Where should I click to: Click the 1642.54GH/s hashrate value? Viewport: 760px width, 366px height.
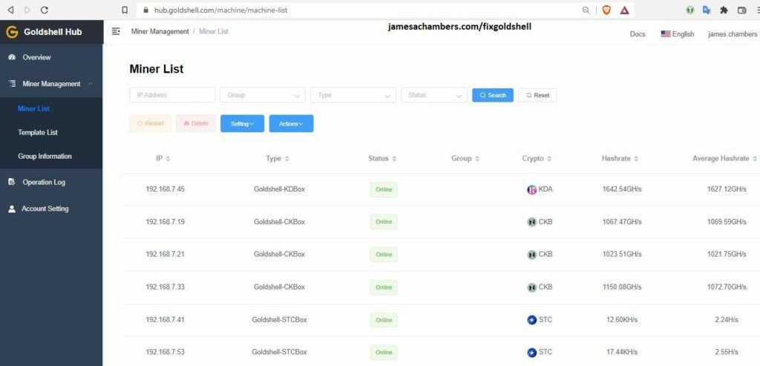[622, 189]
